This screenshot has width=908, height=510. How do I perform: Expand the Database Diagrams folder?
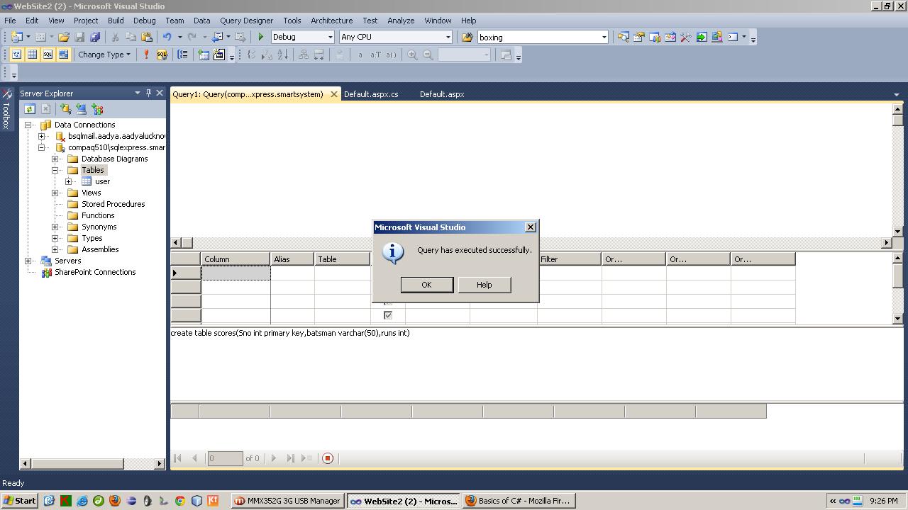point(55,159)
